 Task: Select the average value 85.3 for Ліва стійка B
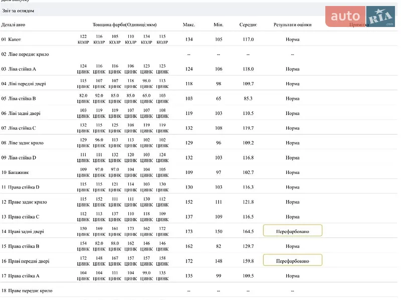[x=248, y=98]
